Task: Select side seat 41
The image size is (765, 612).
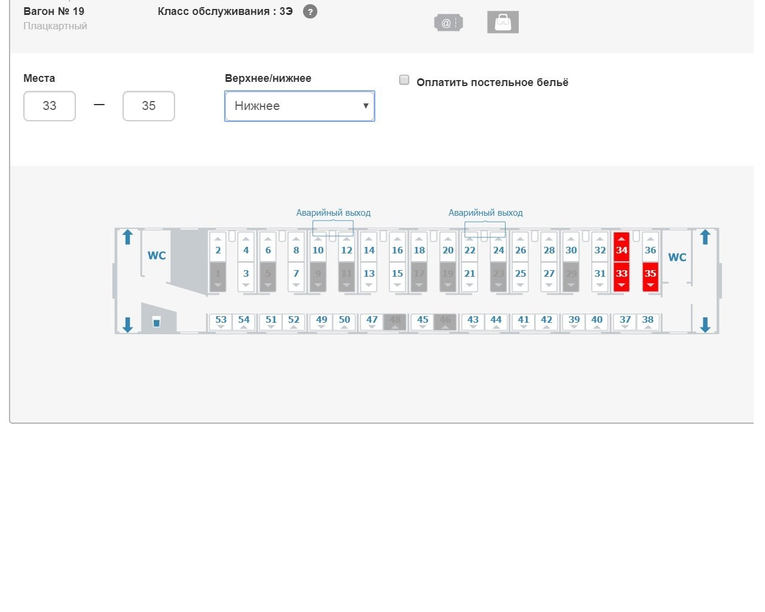Action: (524, 322)
